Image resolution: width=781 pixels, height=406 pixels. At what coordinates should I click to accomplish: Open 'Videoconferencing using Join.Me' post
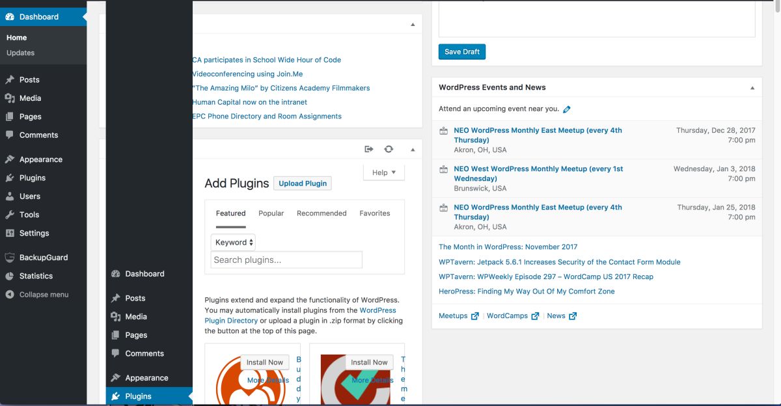pos(248,74)
